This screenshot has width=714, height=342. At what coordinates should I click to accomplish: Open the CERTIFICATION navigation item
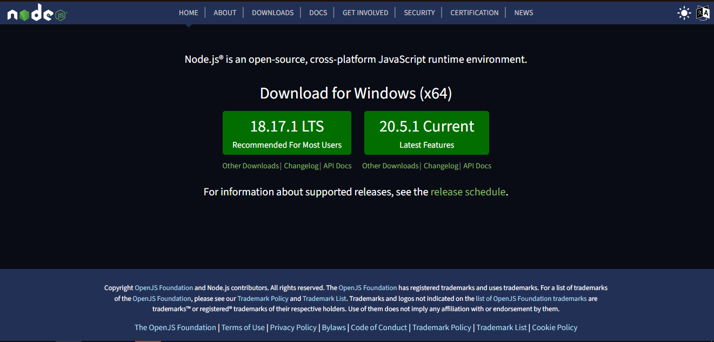point(474,12)
